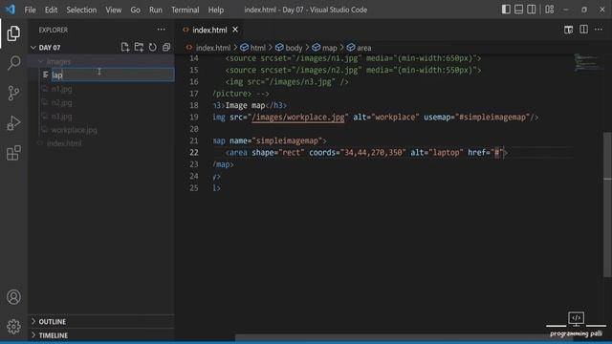The width and height of the screenshot is (612, 344).
Task: Collapse all folders in Explorer
Action: click(x=166, y=47)
